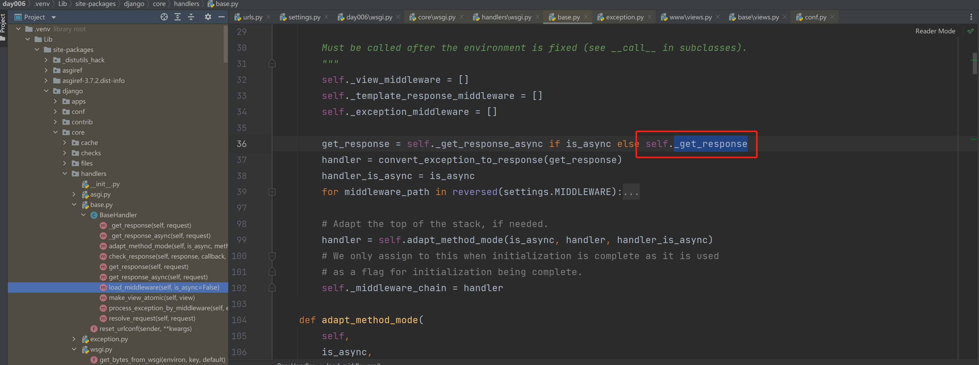Close the urls.py tab

(x=269, y=17)
